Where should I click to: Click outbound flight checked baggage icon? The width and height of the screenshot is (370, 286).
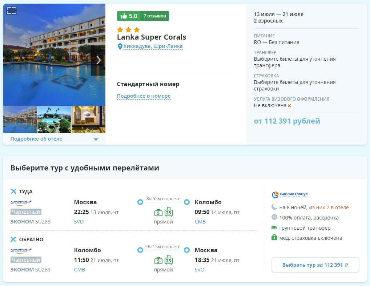(x=168, y=212)
